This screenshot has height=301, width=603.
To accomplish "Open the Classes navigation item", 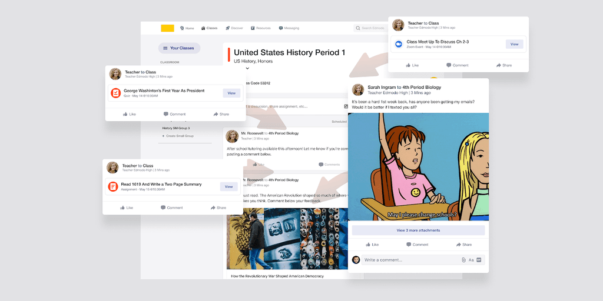I will tap(209, 28).
